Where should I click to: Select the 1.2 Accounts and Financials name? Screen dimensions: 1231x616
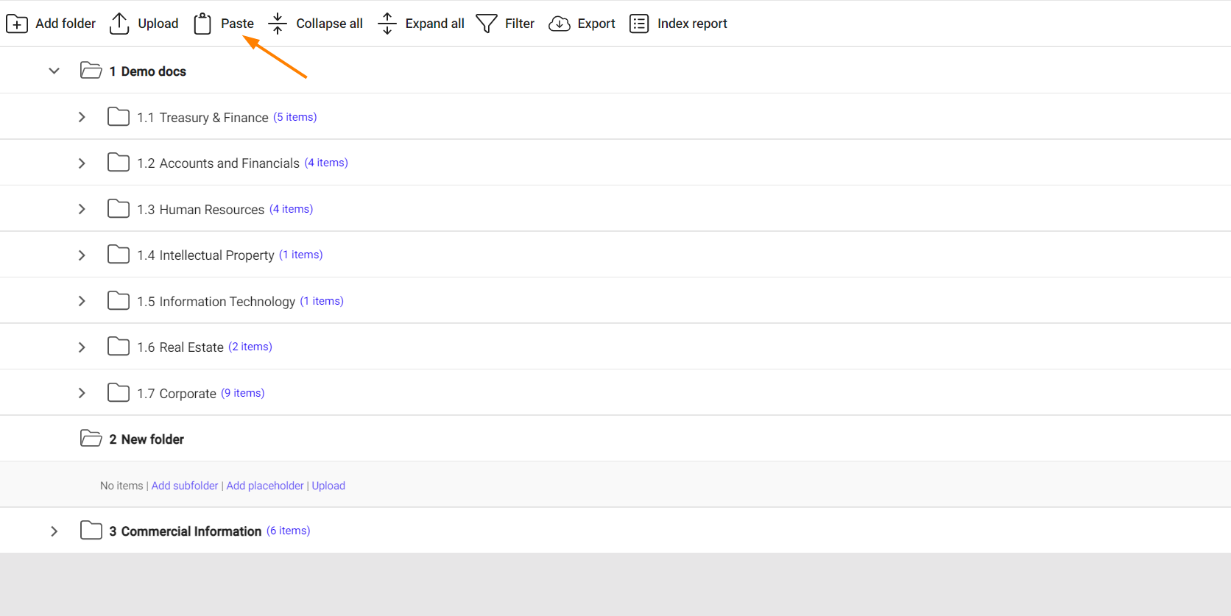click(218, 163)
